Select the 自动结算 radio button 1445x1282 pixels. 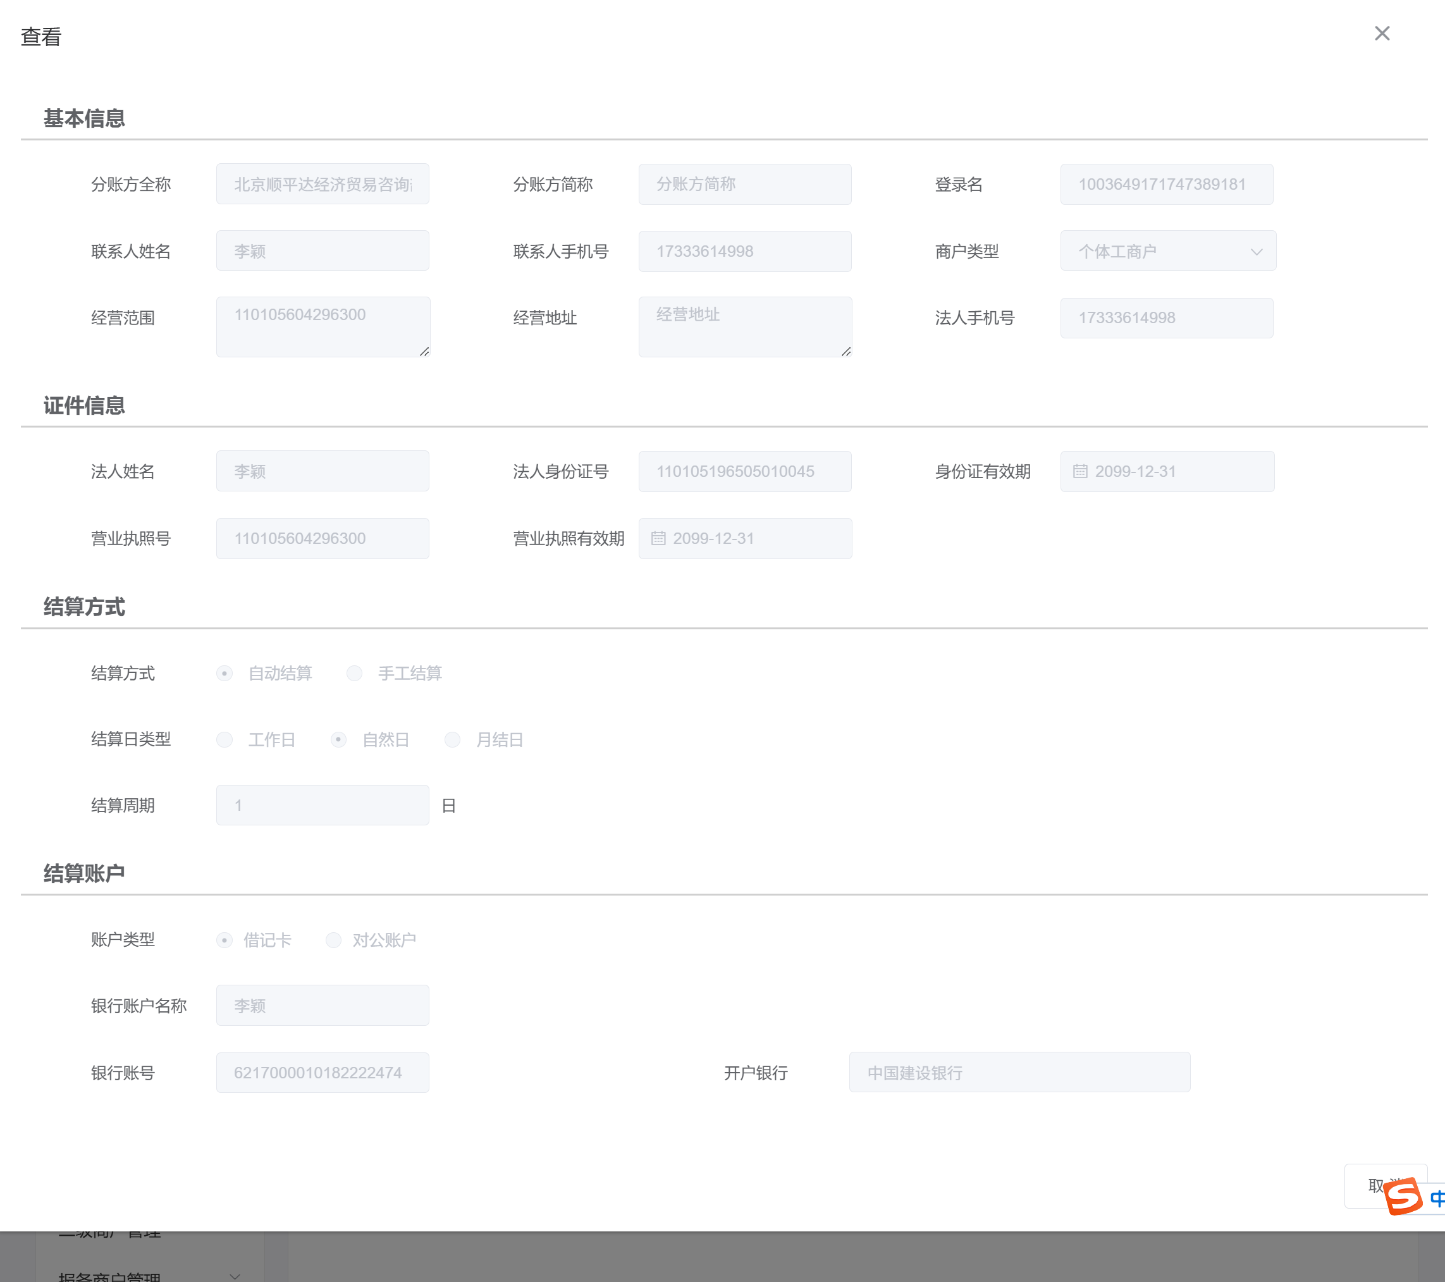coord(224,673)
